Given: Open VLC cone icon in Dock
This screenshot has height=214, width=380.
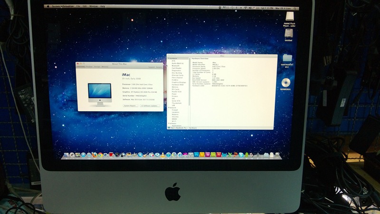Looking at the screenshot, I should tap(162, 155).
